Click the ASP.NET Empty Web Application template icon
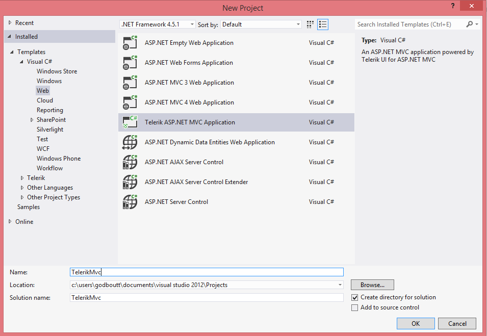The width and height of the screenshot is (487, 336). pyautogui.click(x=130, y=43)
